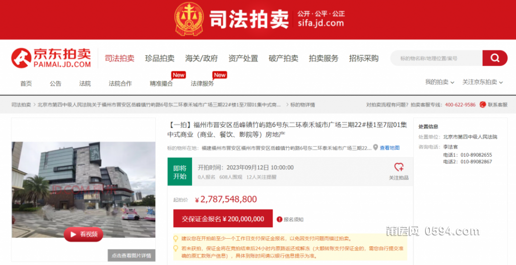Open 法院 in sub navigation
This screenshot has height=265, width=516.
point(85,84)
